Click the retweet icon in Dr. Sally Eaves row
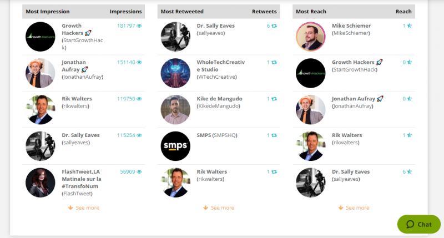The width and height of the screenshot is (444, 238). (274, 26)
